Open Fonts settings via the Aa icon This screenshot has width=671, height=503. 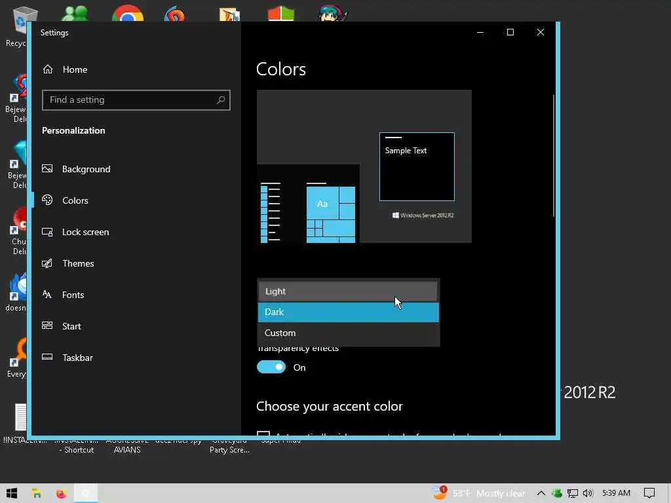tap(47, 294)
